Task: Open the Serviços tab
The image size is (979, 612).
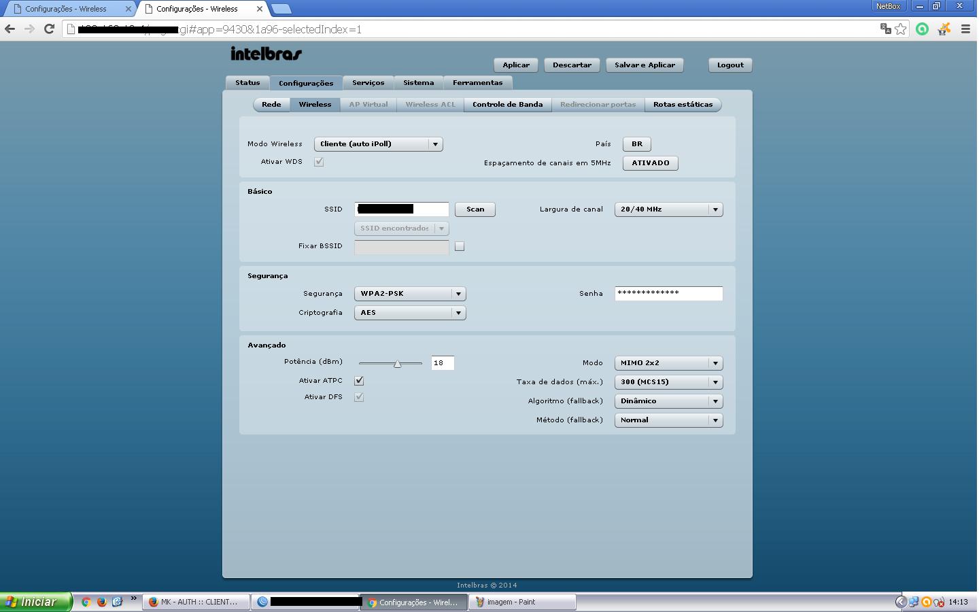Action: coord(368,83)
